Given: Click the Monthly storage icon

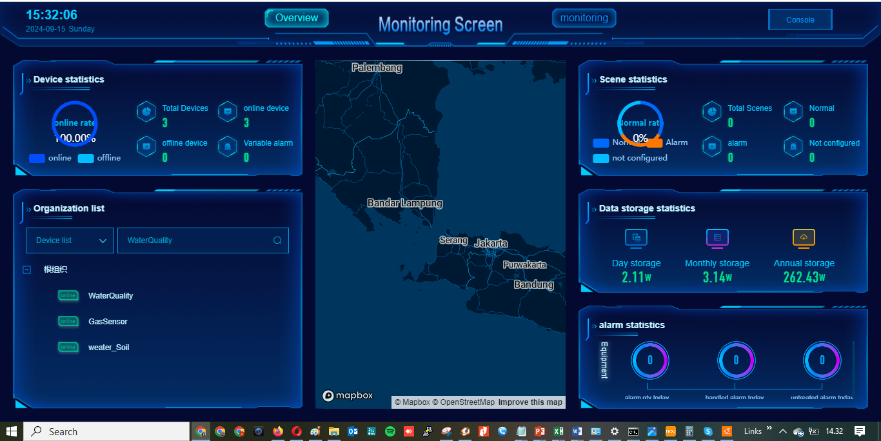Looking at the screenshot, I should pos(717,239).
